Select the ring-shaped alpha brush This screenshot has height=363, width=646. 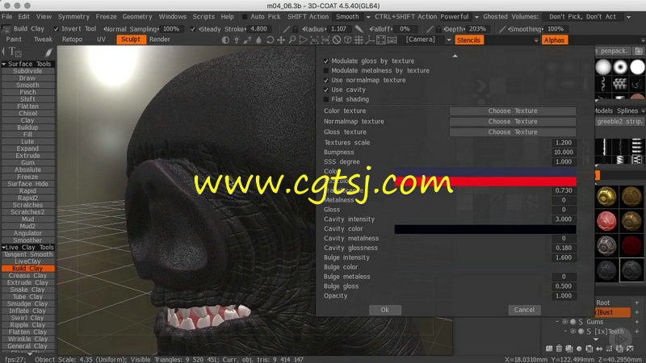(x=620, y=67)
